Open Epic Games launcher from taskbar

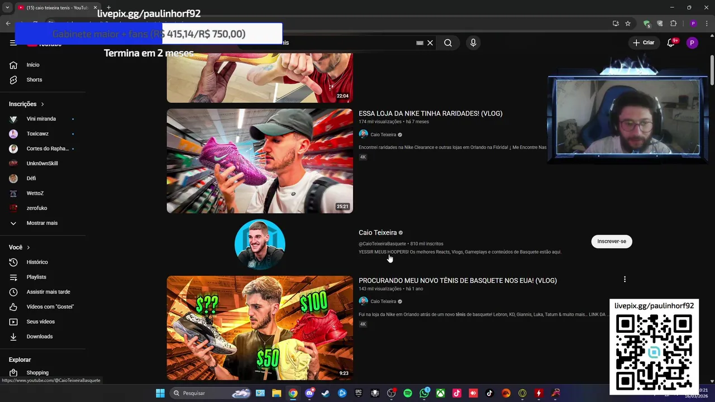[359, 393]
